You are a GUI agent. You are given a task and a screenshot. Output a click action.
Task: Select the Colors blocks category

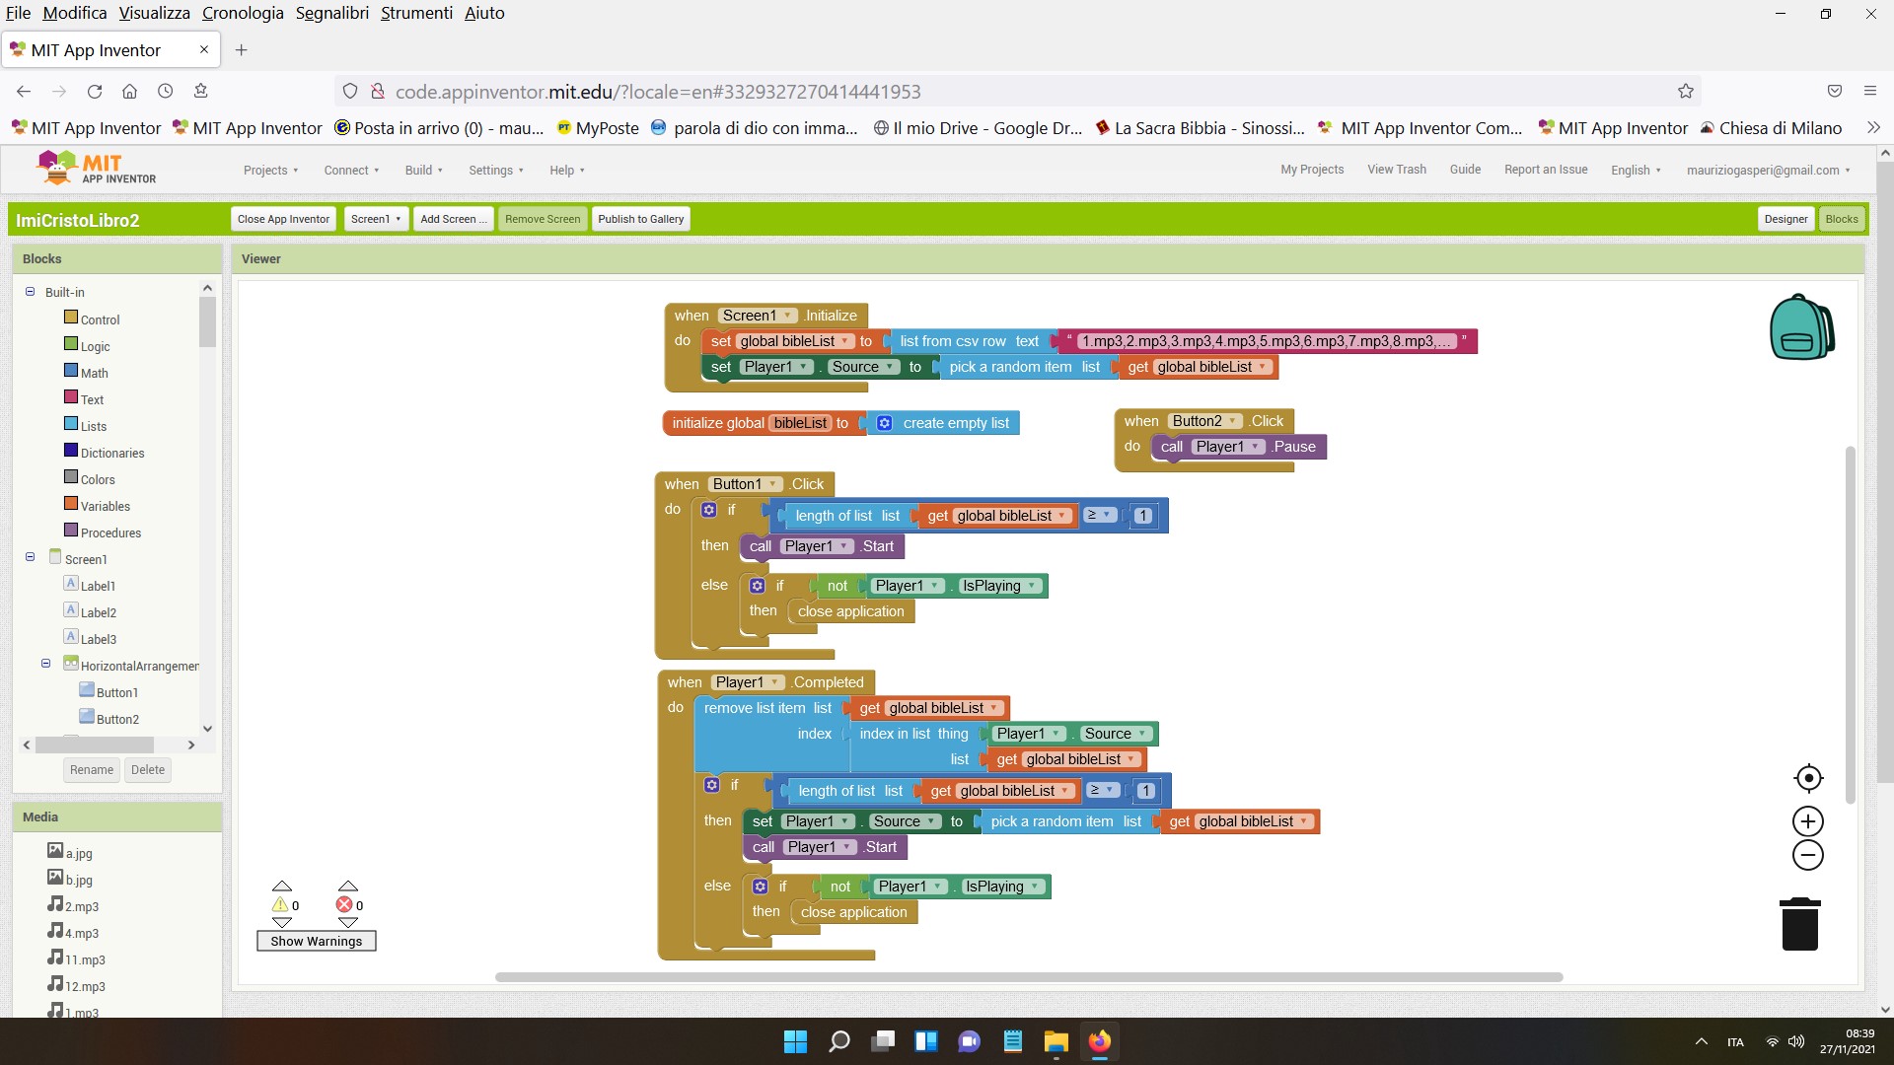pyautogui.click(x=97, y=479)
